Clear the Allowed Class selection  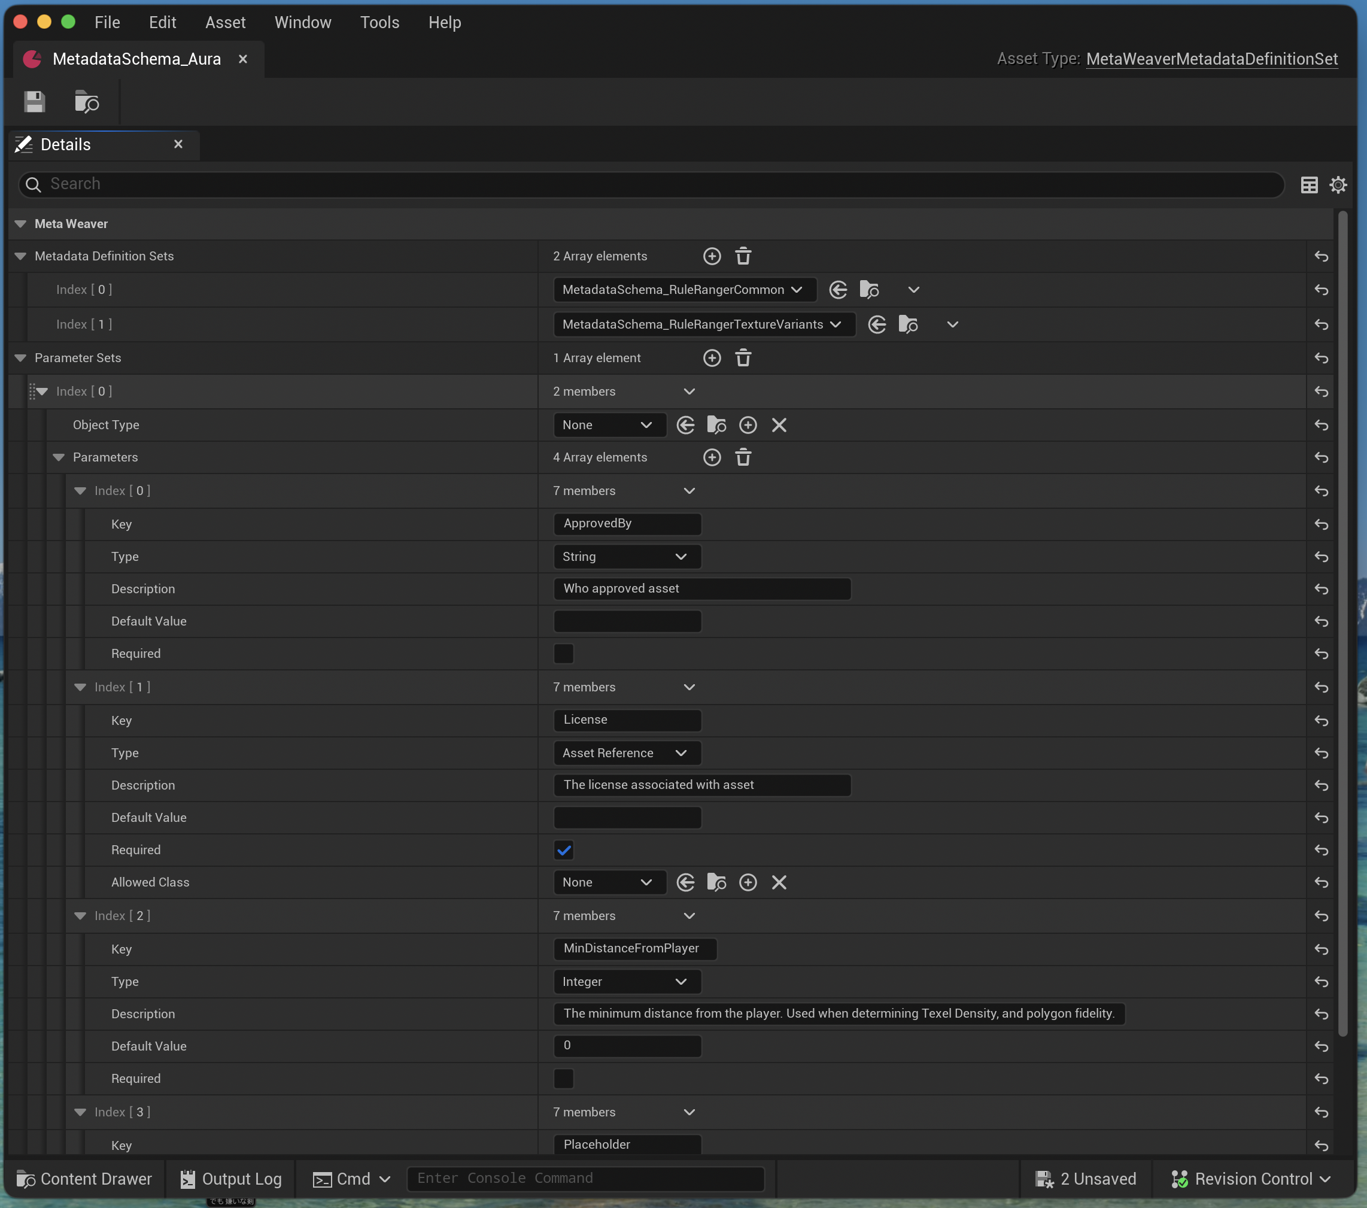[779, 882]
